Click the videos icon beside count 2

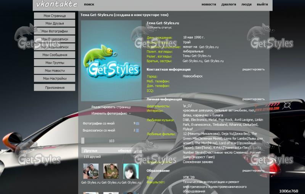click(x=138, y=131)
